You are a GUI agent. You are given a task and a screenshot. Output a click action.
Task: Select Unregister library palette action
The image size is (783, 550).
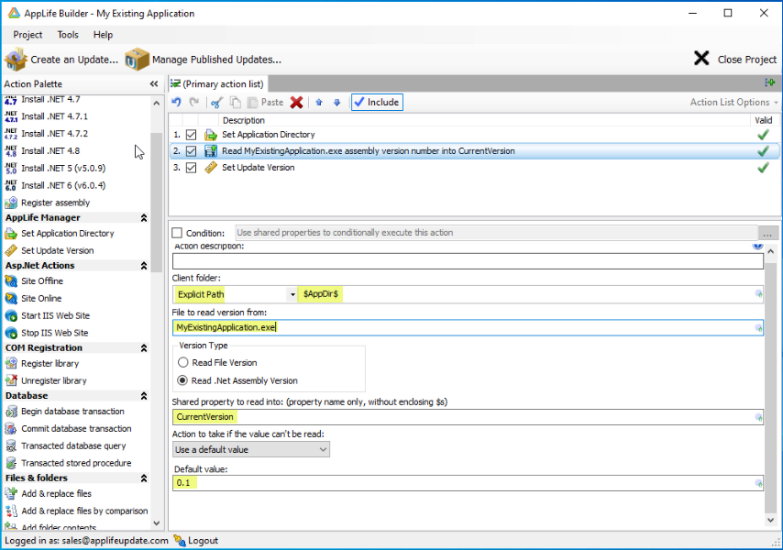46,380
